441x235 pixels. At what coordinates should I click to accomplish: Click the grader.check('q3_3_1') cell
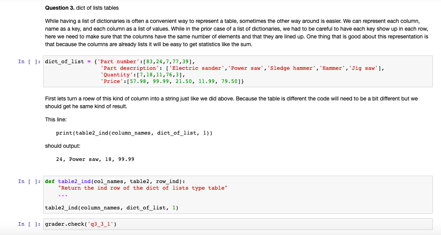(238, 224)
